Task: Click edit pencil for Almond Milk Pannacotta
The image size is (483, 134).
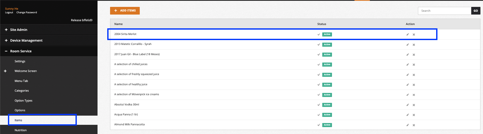Action: [407, 125]
